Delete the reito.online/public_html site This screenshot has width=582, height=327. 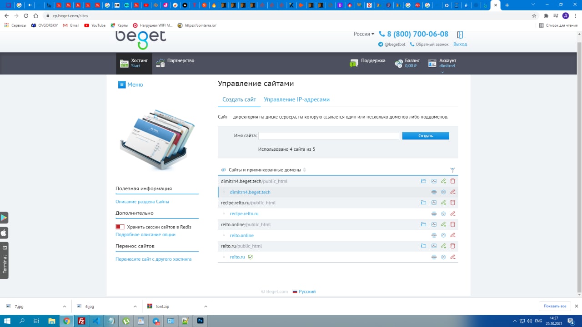click(x=452, y=224)
